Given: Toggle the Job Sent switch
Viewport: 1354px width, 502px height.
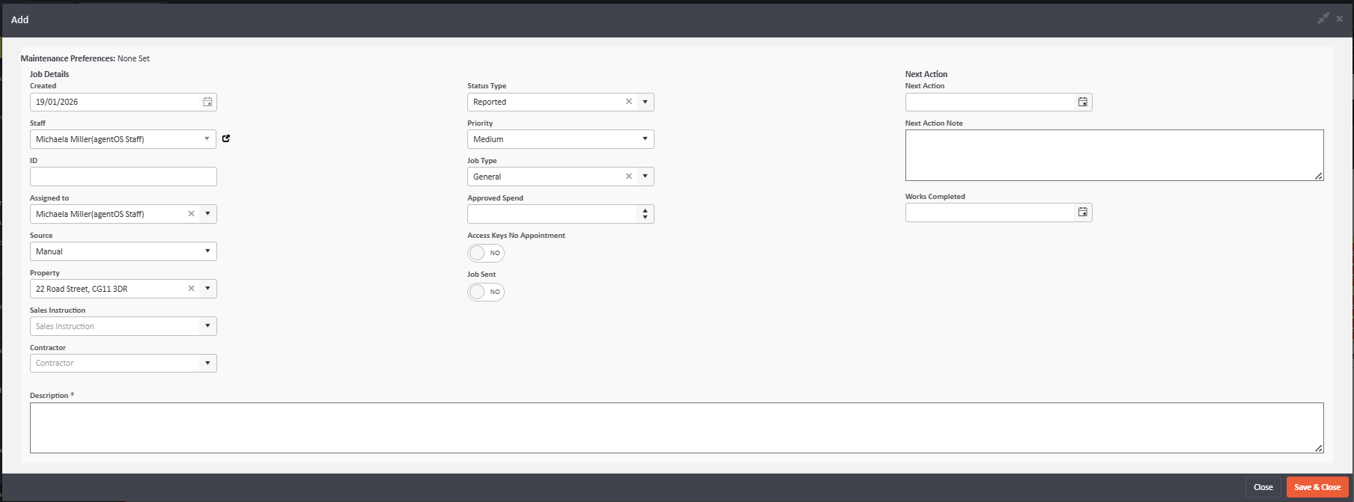Looking at the screenshot, I should pyautogui.click(x=485, y=292).
